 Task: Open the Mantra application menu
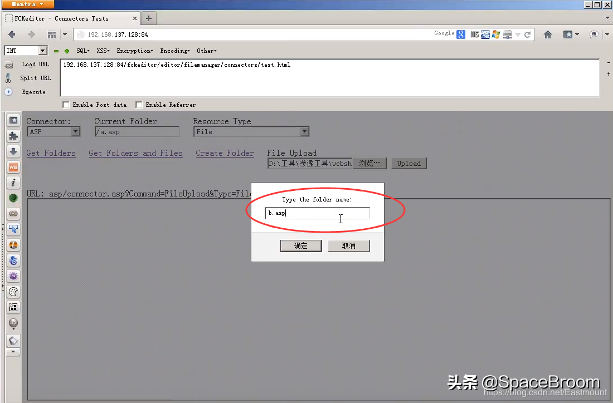click(27, 4)
